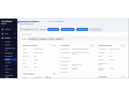The width and height of the screenshot is (129, 97).
Task: Click the Change Client link
Action: coord(60,21)
